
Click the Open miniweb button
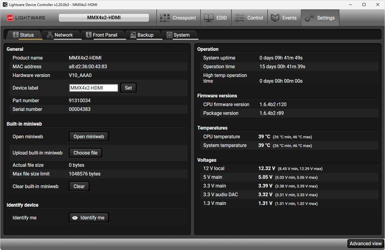click(89, 137)
